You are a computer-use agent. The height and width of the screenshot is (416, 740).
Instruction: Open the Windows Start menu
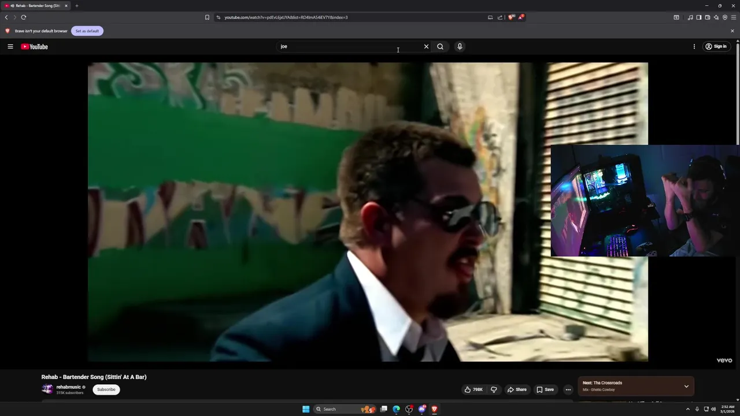click(306, 409)
